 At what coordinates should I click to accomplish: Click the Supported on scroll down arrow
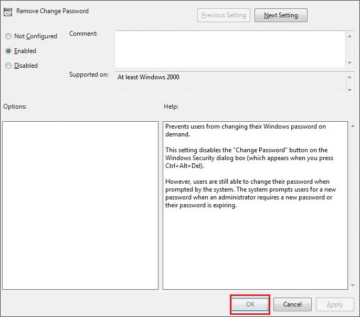point(350,90)
